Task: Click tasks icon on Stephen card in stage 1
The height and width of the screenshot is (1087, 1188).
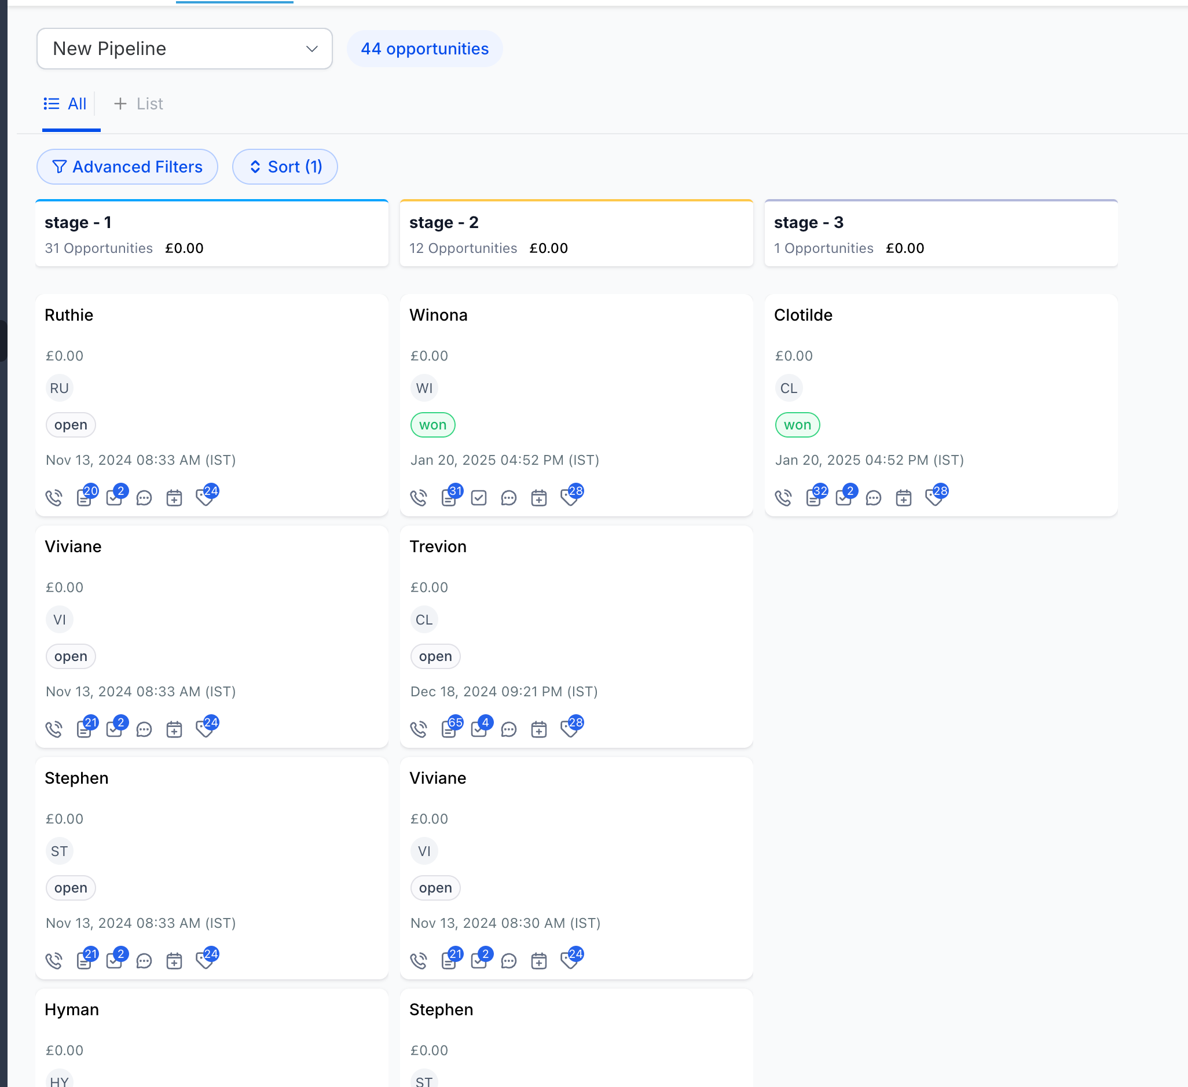Action: (x=113, y=961)
